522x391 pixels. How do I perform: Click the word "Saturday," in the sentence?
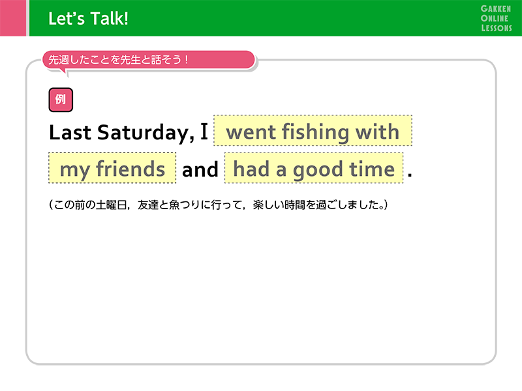(146, 132)
